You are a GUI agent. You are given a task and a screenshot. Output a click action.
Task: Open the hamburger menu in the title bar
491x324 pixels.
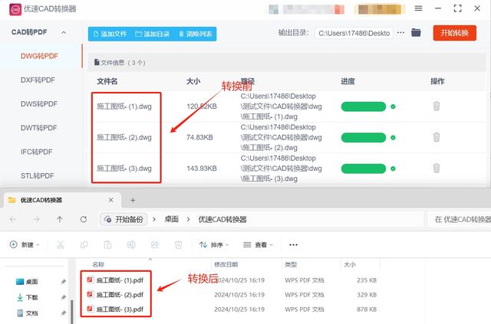click(418, 8)
